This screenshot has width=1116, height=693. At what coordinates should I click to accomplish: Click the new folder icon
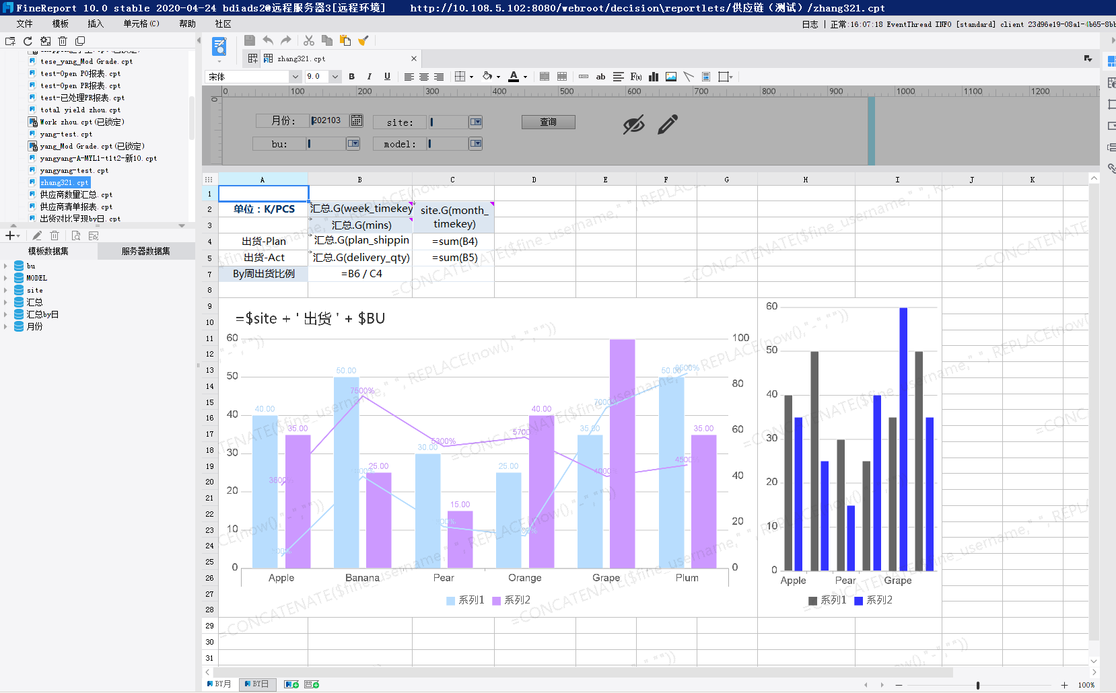coord(10,41)
